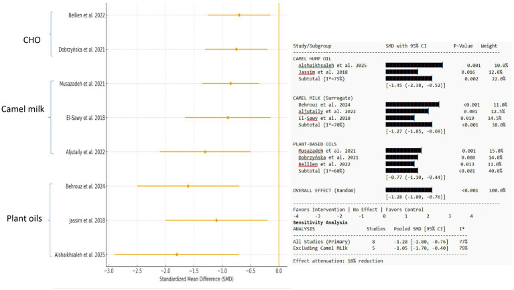Select forest plot y-axis label El-Sawy et al. 2018
This screenshot has width=514, height=290.
pyautogui.click(x=86, y=118)
